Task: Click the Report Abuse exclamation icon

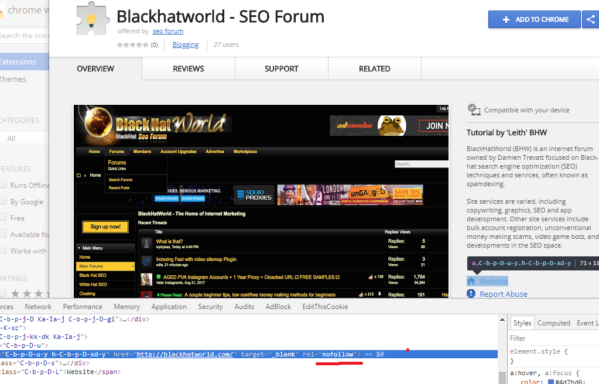Action: point(471,294)
